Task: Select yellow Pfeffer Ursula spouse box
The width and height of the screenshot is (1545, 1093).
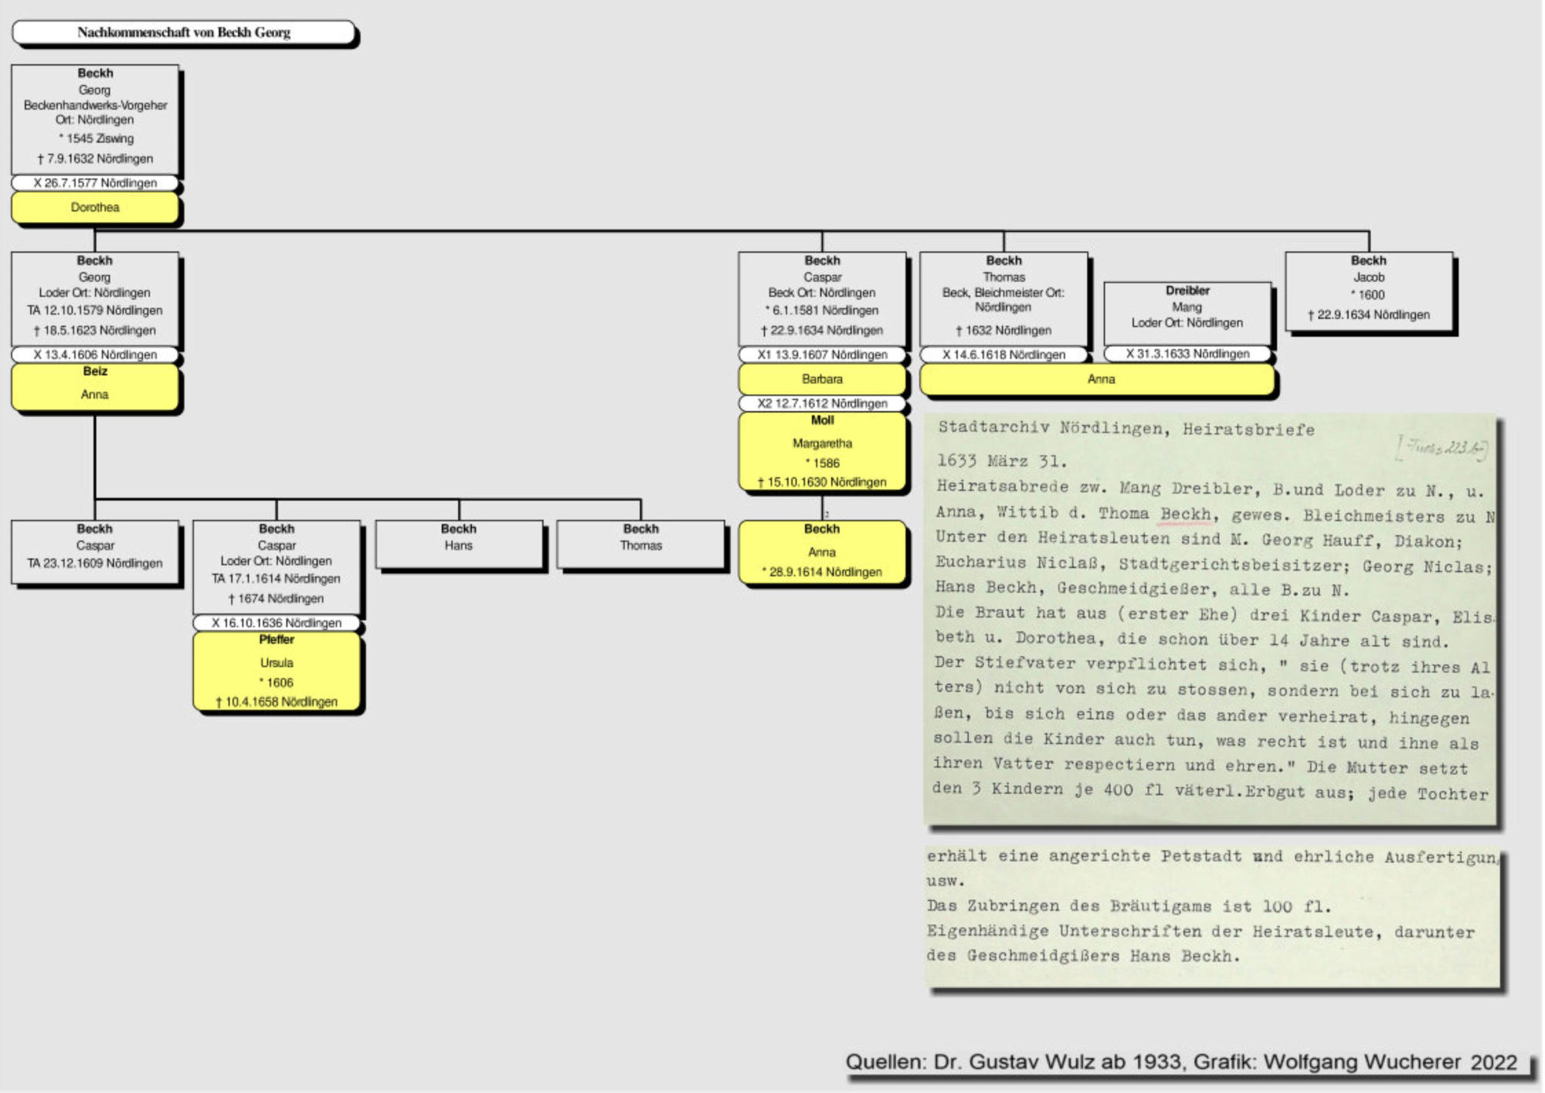Action: 277,670
